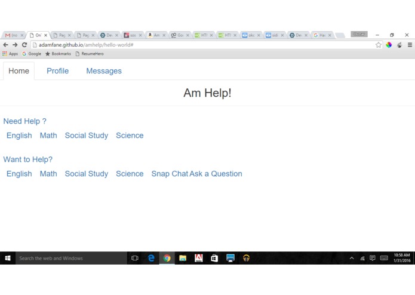Open the Windows Start menu
Image resolution: width=415 pixels, height=295 pixels.
point(8,258)
